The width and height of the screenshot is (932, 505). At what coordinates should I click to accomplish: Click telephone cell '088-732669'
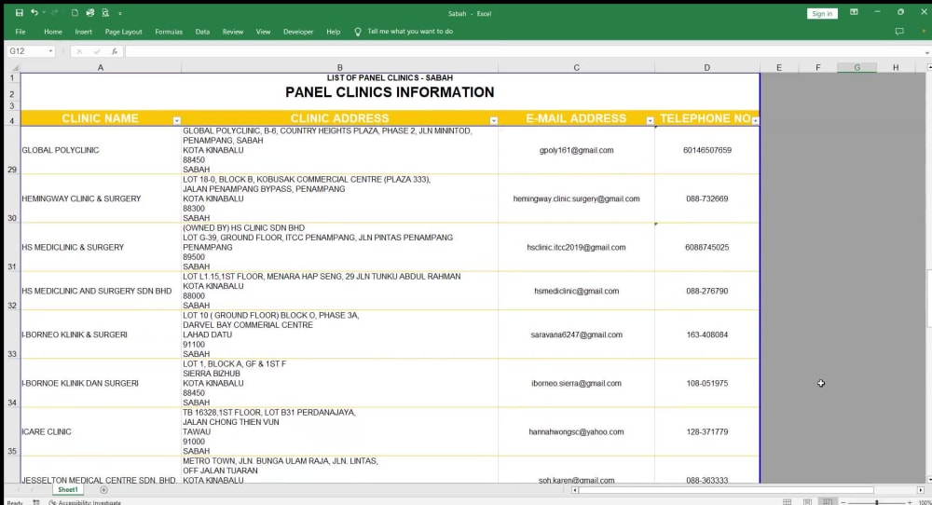[x=706, y=199]
